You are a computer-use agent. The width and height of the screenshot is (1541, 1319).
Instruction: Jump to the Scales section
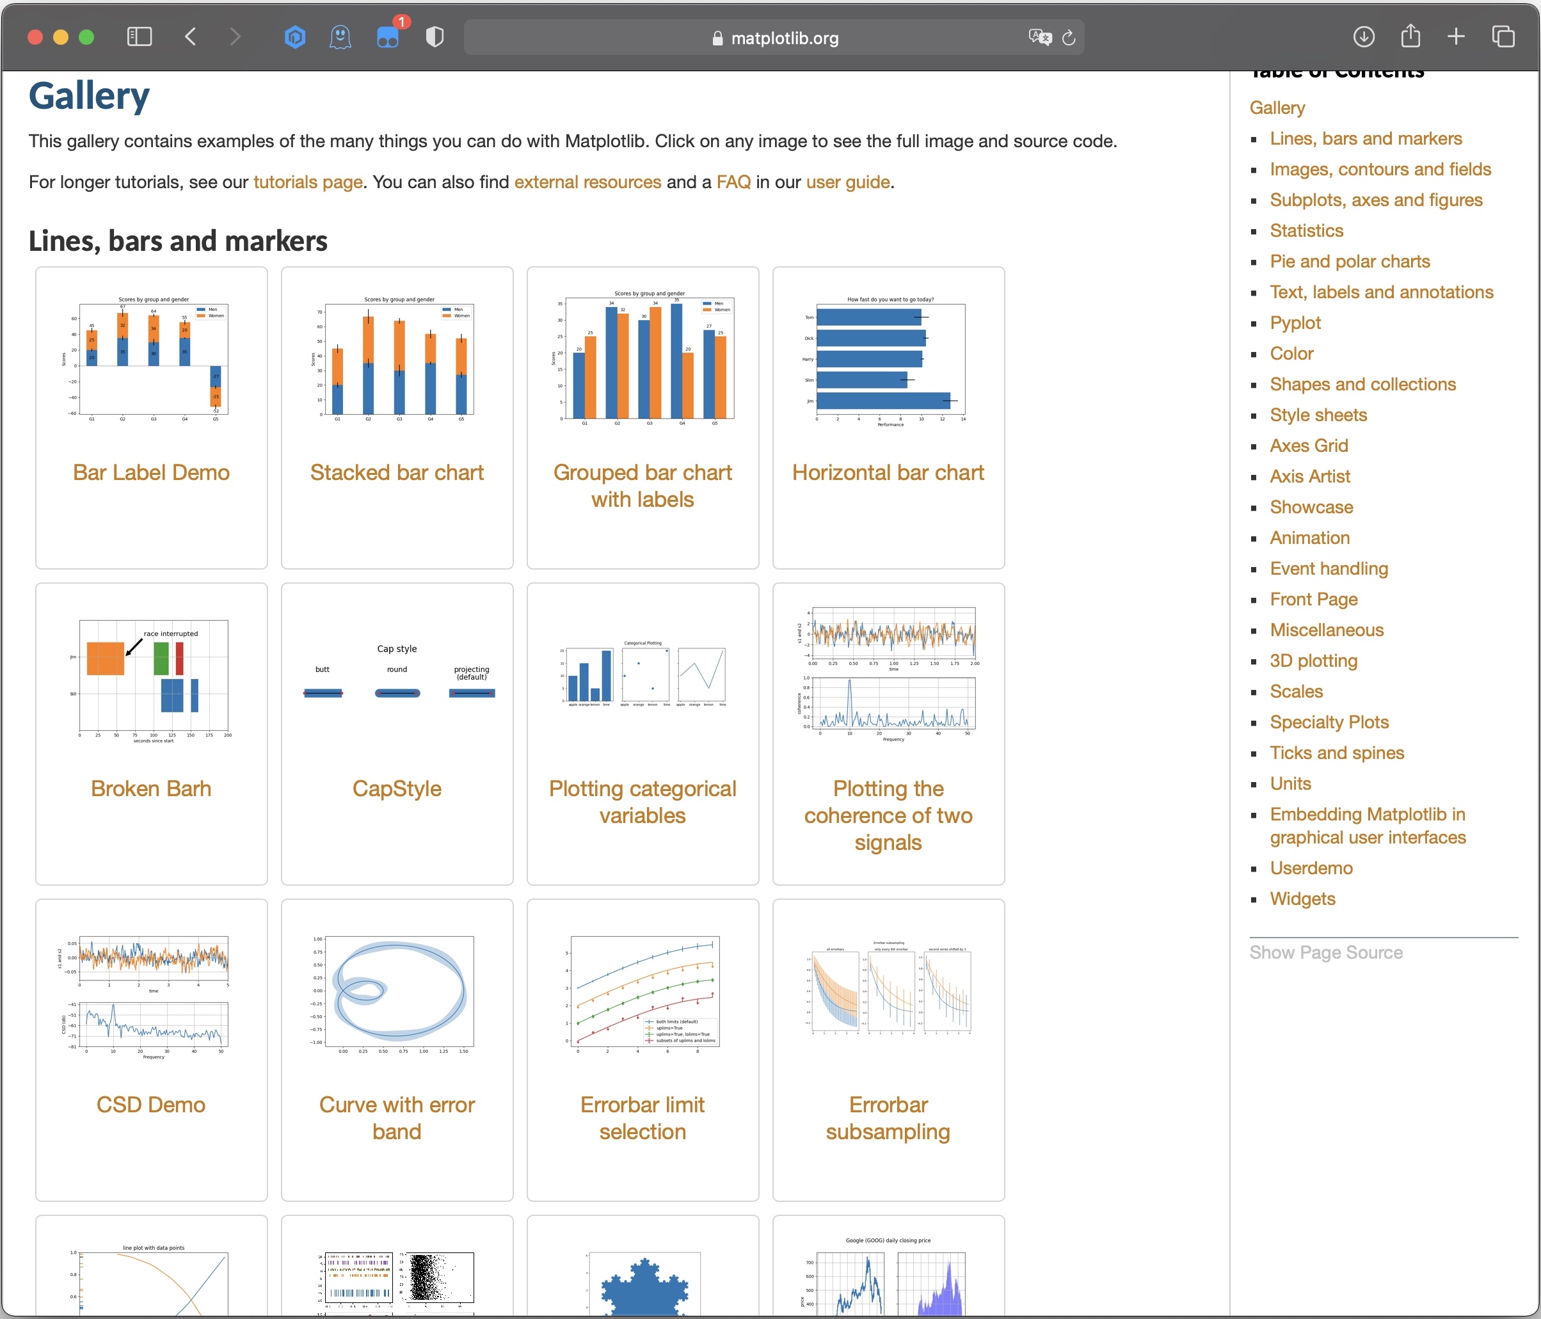click(1297, 691)
